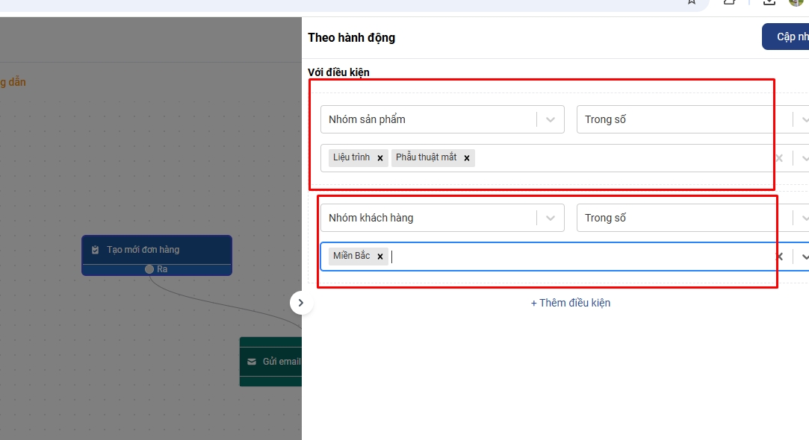
Task: Click "+ Thêm điều kiện" link
Action: (x=570, y=303)
